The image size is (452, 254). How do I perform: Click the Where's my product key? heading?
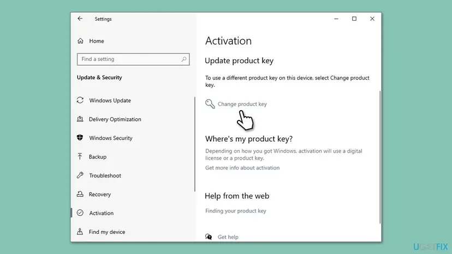pos(249,139)
